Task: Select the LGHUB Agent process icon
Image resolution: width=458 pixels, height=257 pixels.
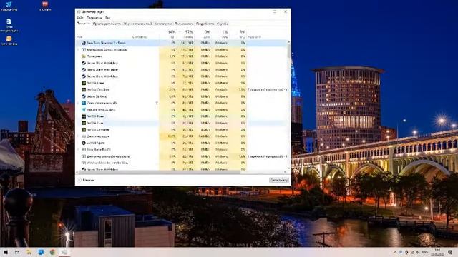Action: coord(84,143)
